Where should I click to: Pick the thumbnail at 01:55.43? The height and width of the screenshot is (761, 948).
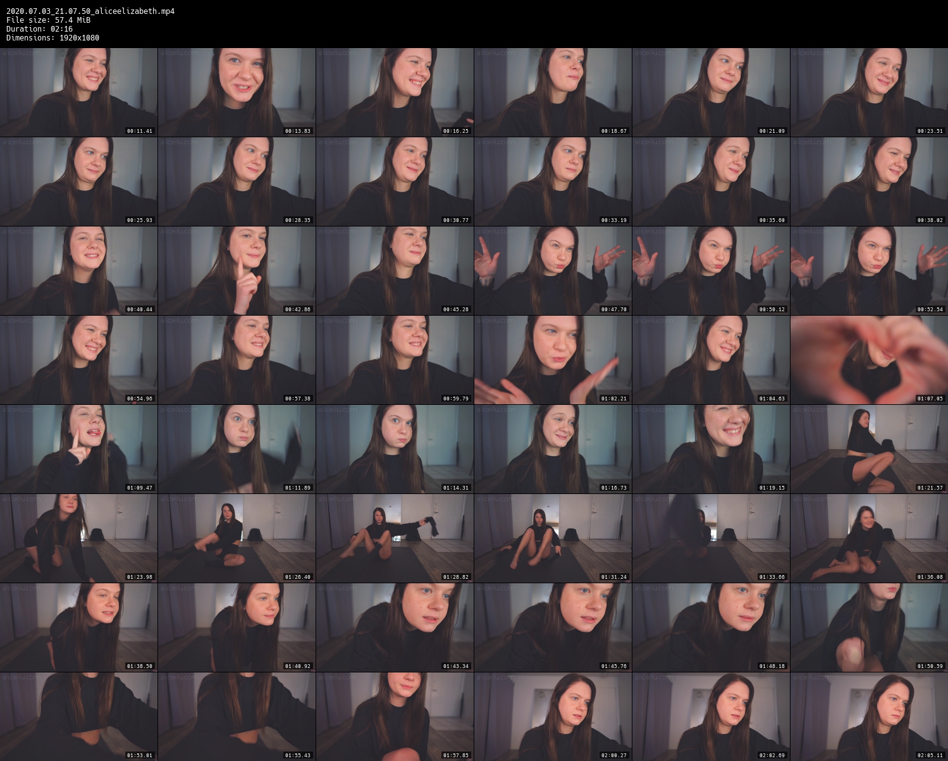[237, 716]
